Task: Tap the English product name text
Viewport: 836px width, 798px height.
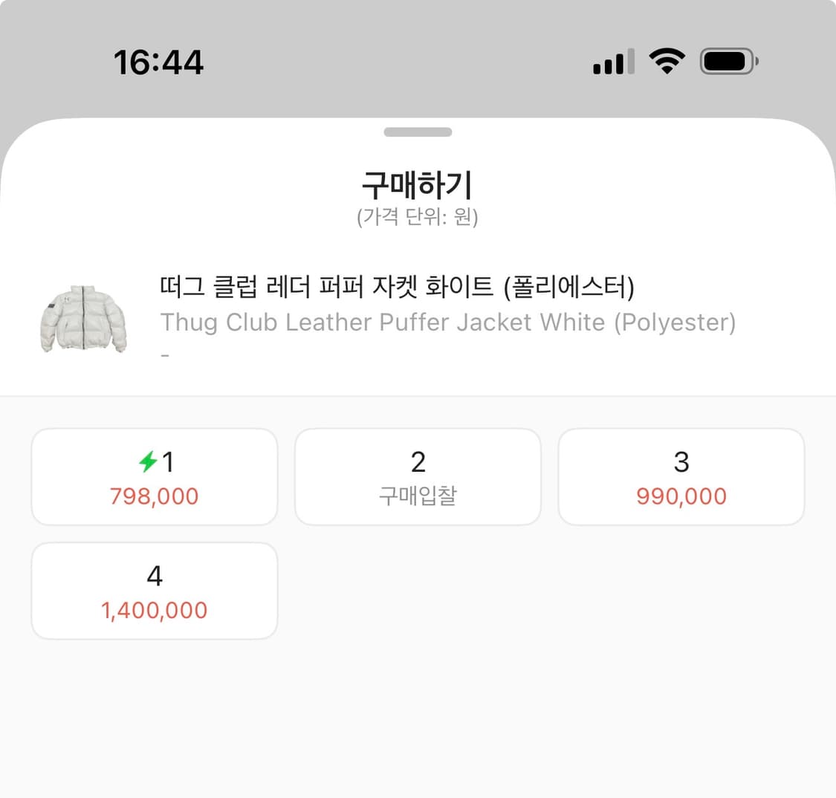Action: tap(448, 322)
